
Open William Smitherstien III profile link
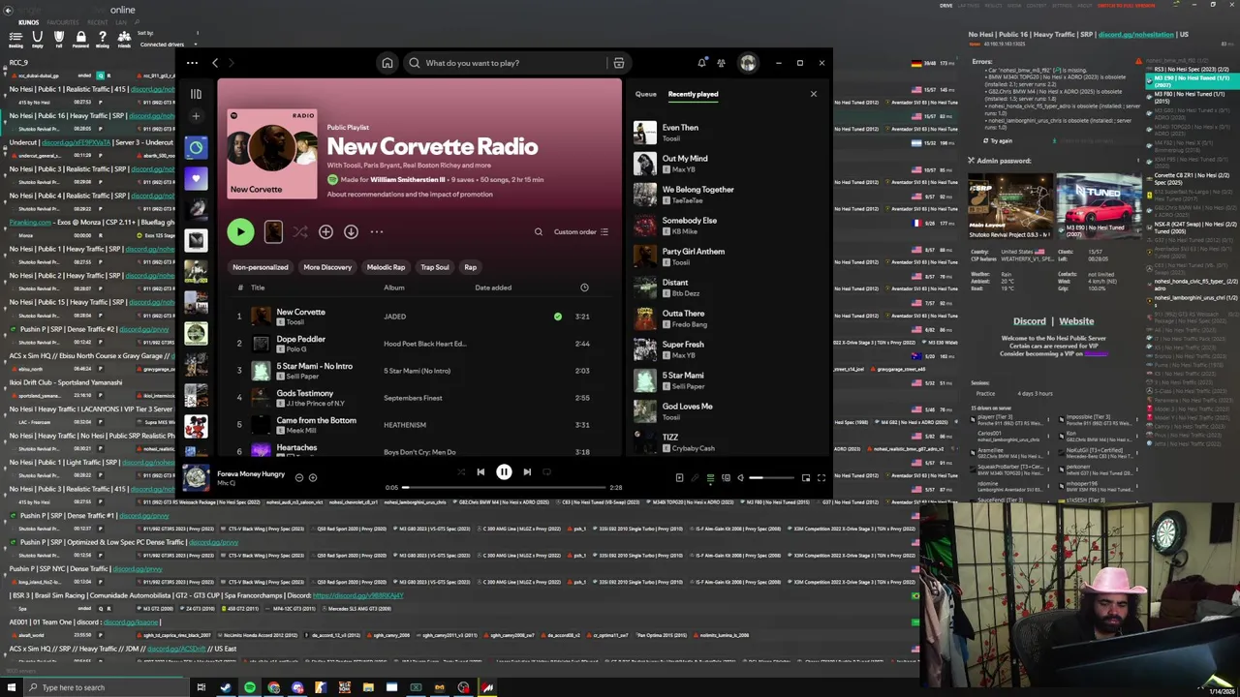tap(408, 179)
